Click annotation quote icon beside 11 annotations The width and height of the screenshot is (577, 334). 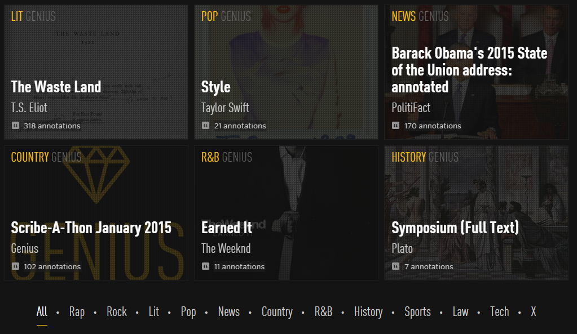coord(206,266)
